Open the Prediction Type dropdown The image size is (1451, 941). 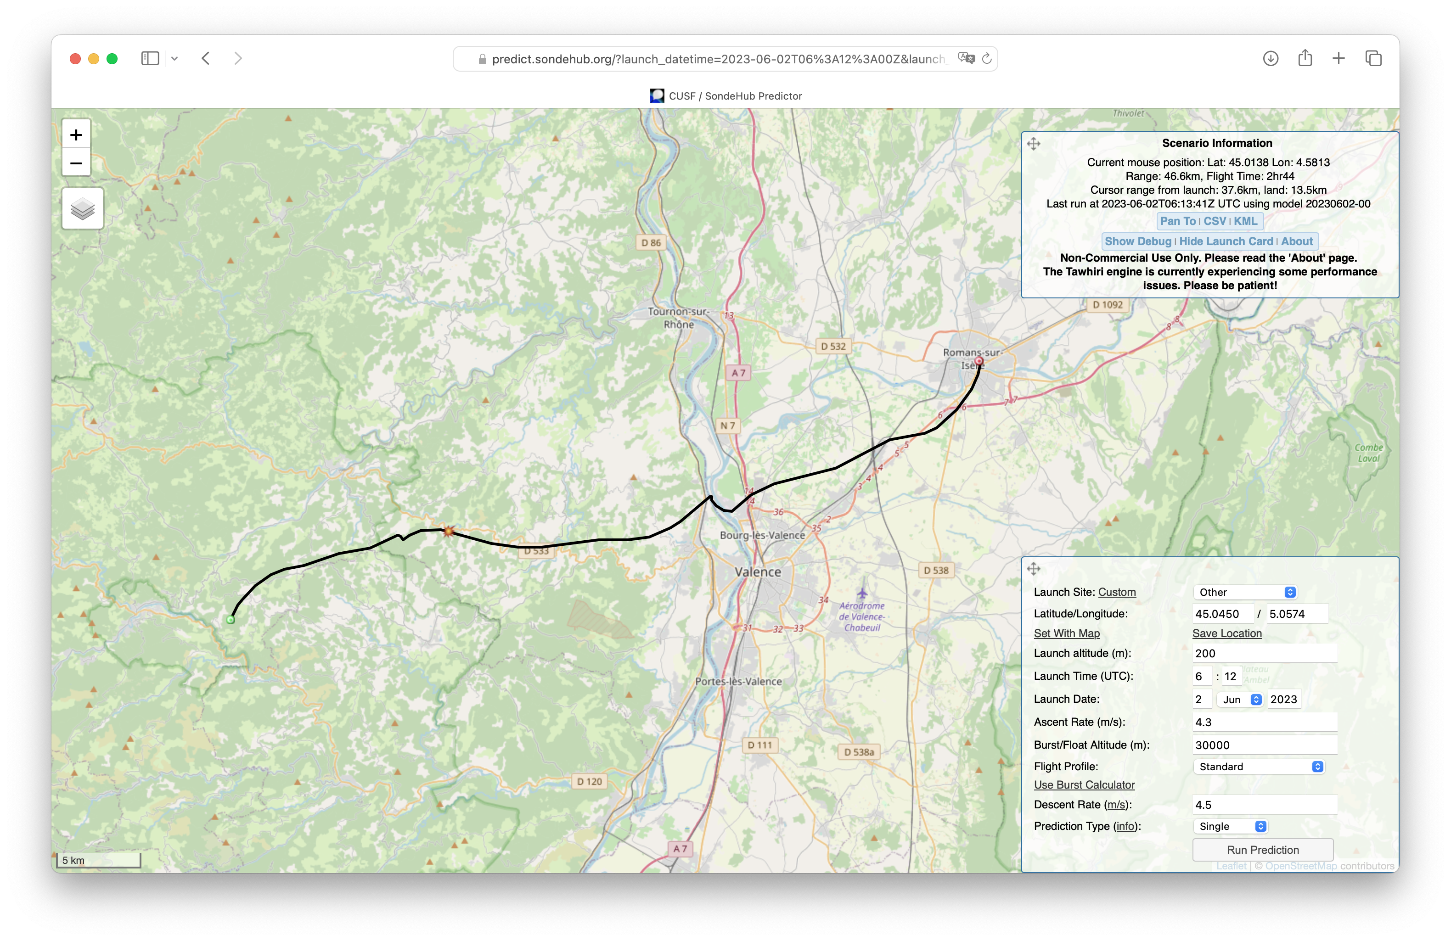1230,826
